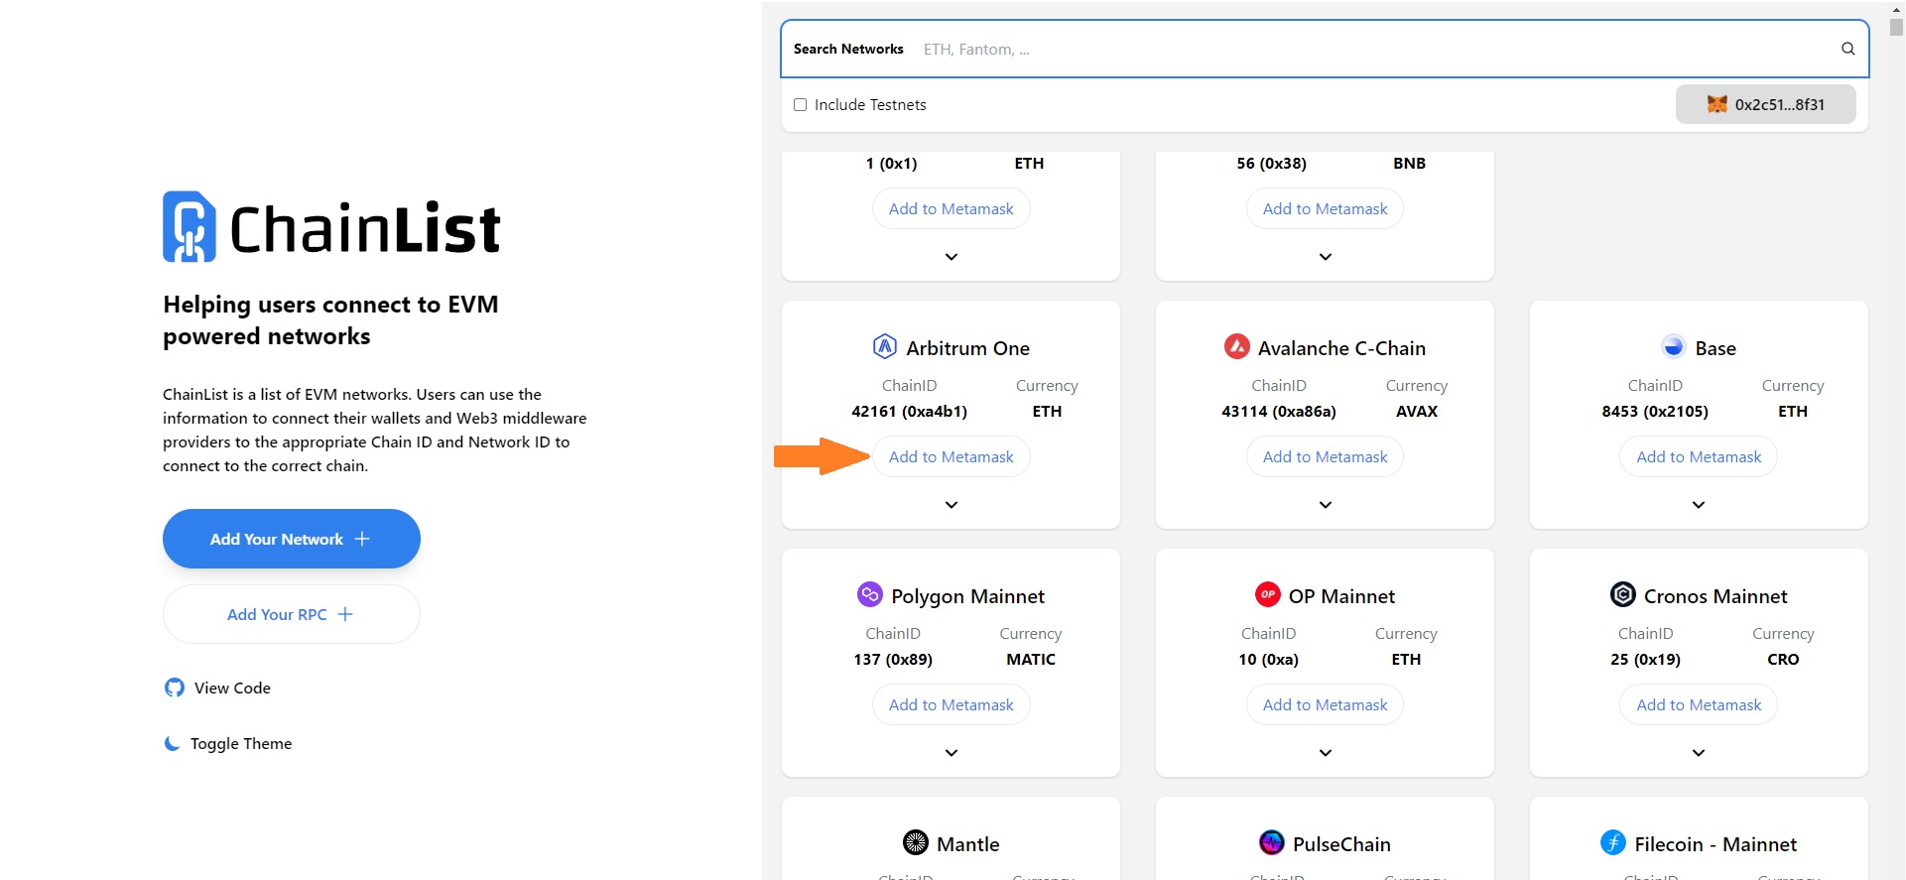The height and width of the screenshot is (880, 1906).
Task: Expand the BNB (ChainID 56) card details
Action: (x=1326, y=257)
